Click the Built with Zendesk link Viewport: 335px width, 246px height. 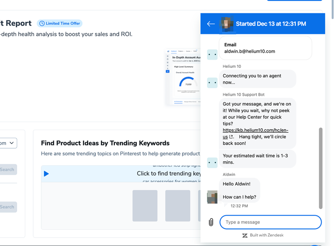tap(266, 235)
